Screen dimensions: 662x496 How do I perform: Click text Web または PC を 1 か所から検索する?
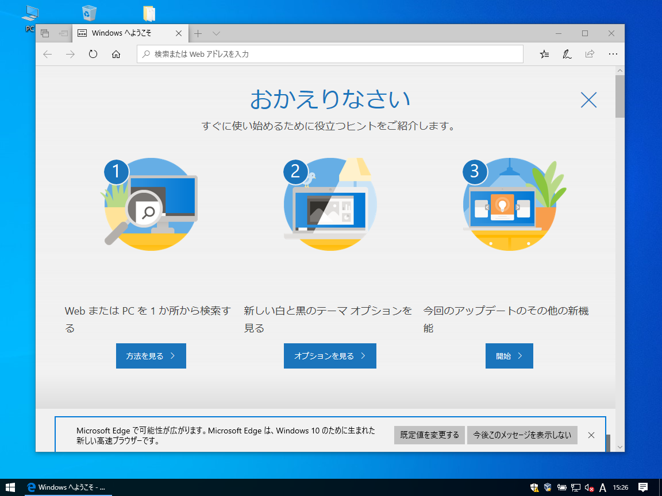click(148, 319)
